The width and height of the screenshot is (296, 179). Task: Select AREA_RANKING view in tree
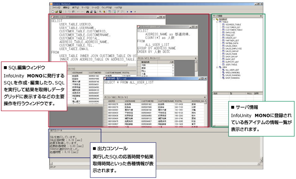233,72
